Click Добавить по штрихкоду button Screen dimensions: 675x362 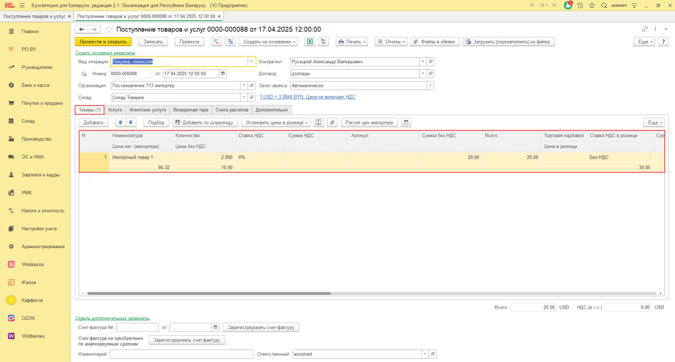[204, 122]
